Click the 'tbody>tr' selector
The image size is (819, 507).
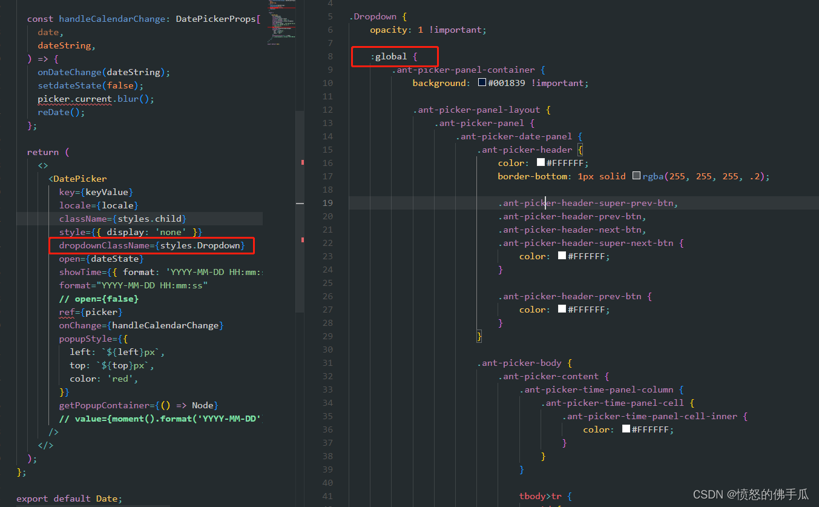540,496
